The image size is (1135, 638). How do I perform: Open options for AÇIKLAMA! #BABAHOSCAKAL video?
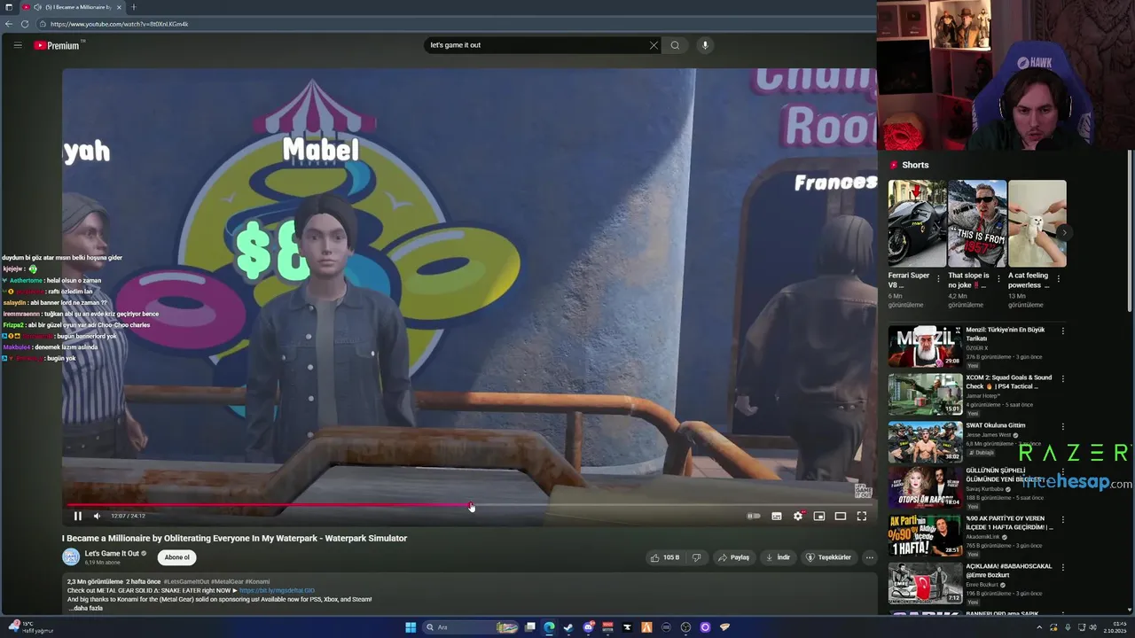(1063, 567)
